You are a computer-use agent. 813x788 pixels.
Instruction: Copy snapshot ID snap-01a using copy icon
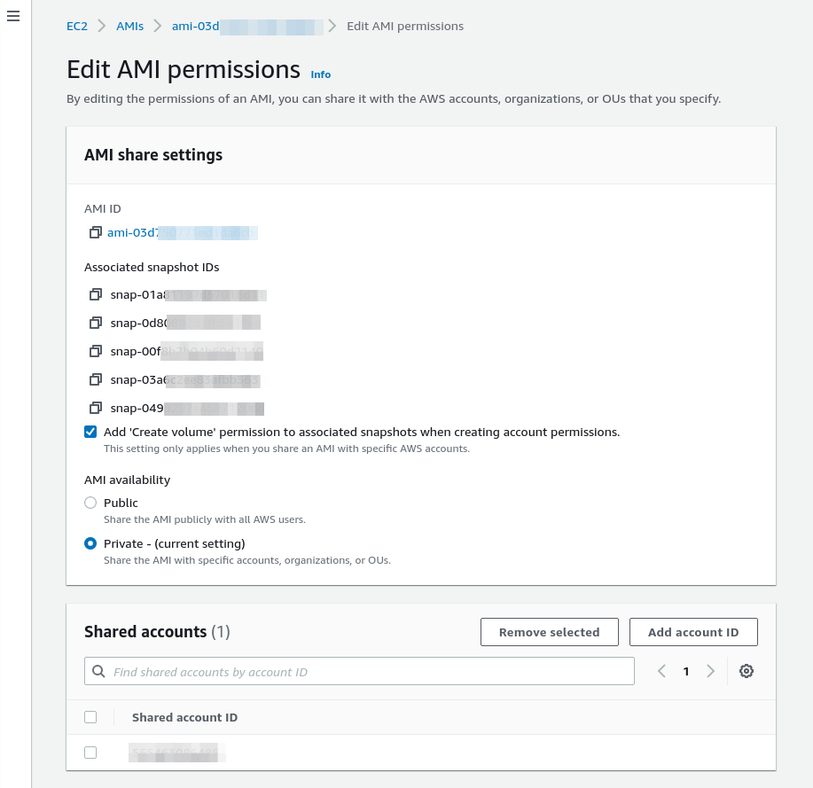[96, 294]
